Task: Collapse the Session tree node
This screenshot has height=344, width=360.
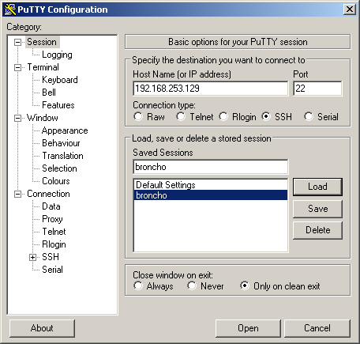Action: pyautogui.click(x=17, y=42)
